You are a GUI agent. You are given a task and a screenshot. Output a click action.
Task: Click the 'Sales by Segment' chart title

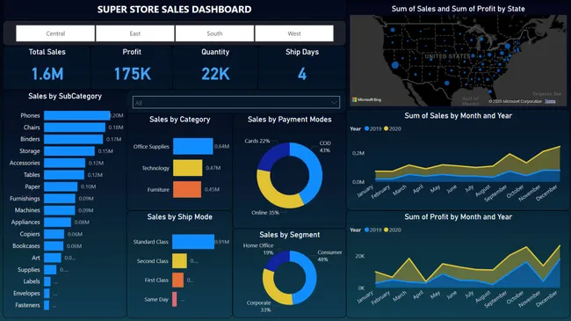tap(290, 235)
